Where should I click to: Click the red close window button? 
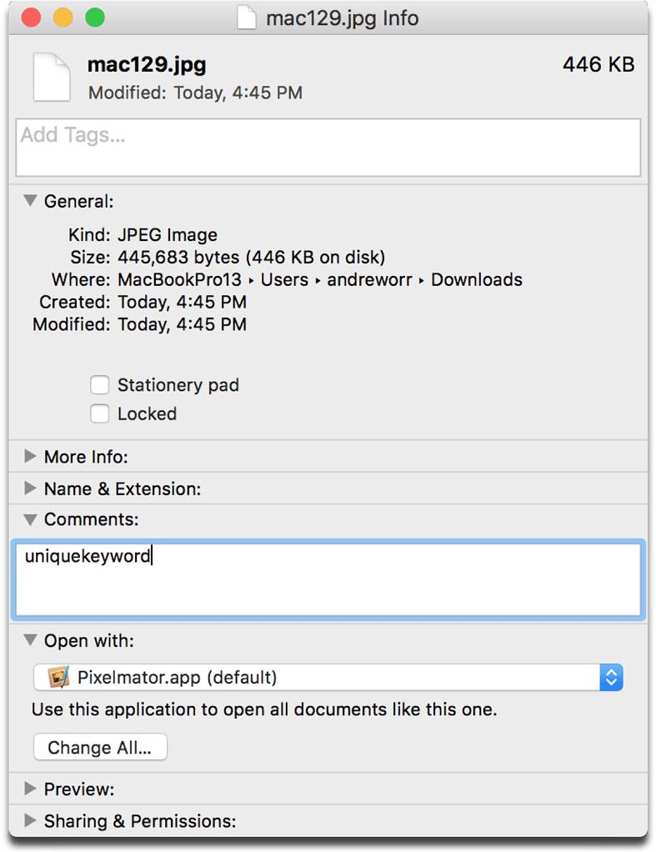32,18
